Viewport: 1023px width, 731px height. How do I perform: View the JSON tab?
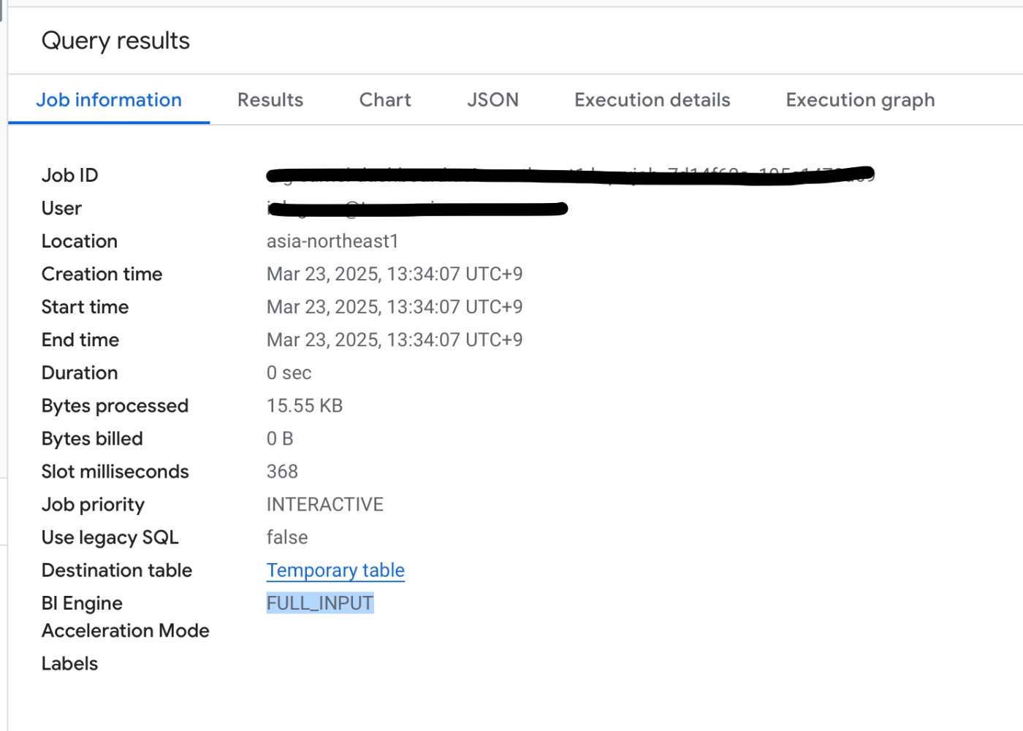tap(493, 100)
